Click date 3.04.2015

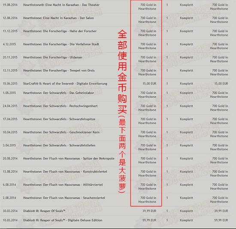tap(9, 146)
